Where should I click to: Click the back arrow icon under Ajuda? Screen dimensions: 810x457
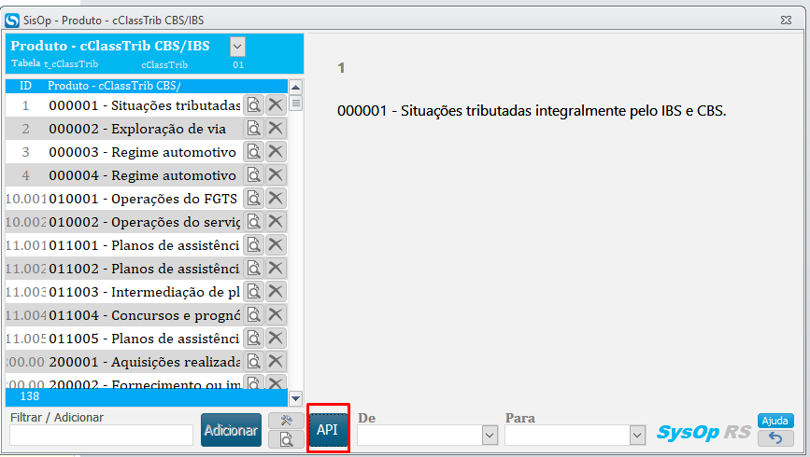click(775, 437)
